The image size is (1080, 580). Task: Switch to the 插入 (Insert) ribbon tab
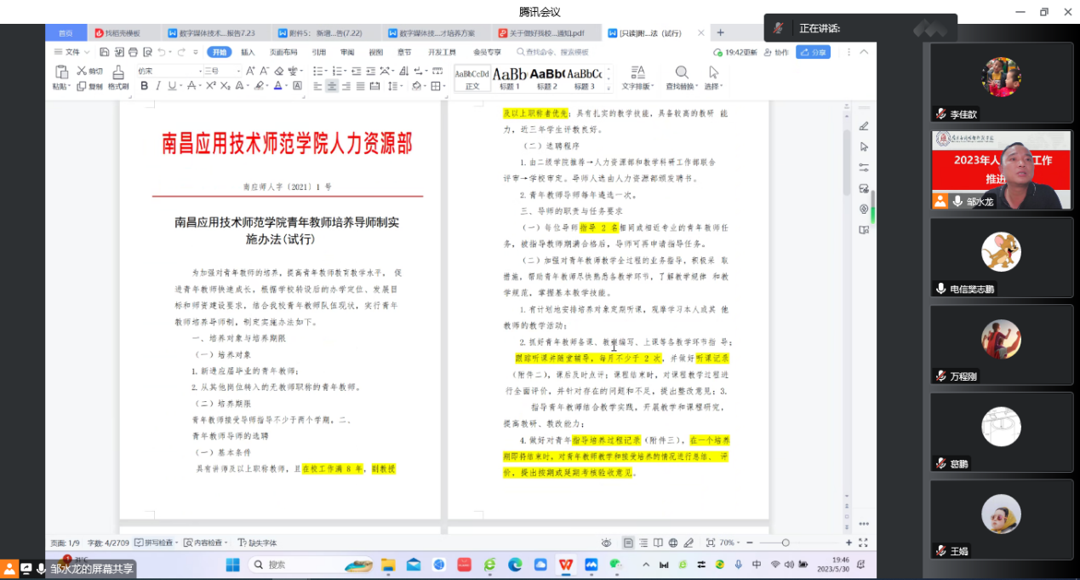click(x=248, y=52)
